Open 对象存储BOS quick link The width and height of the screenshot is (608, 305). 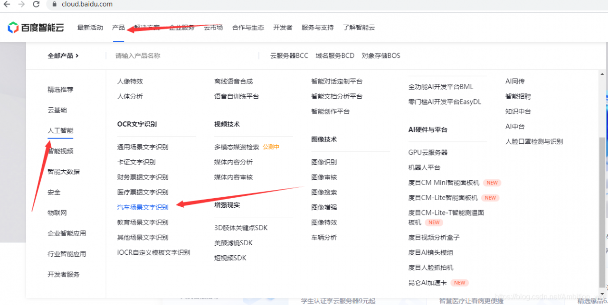381,55
